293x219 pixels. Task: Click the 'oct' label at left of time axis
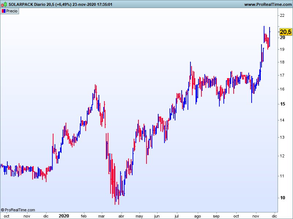[7, 216]
